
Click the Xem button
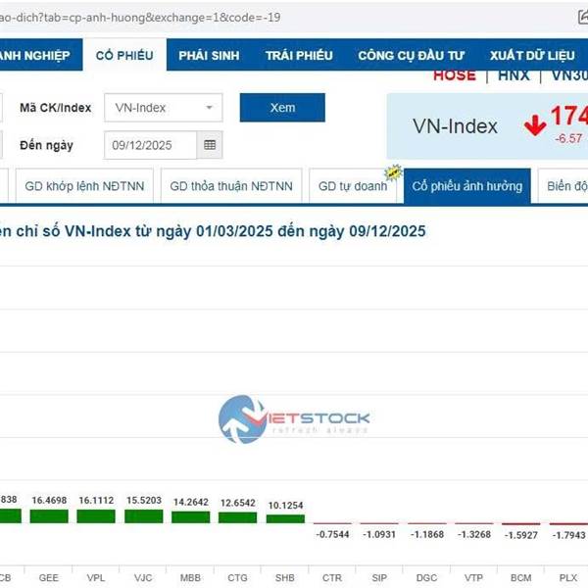(x=282, y=108)
